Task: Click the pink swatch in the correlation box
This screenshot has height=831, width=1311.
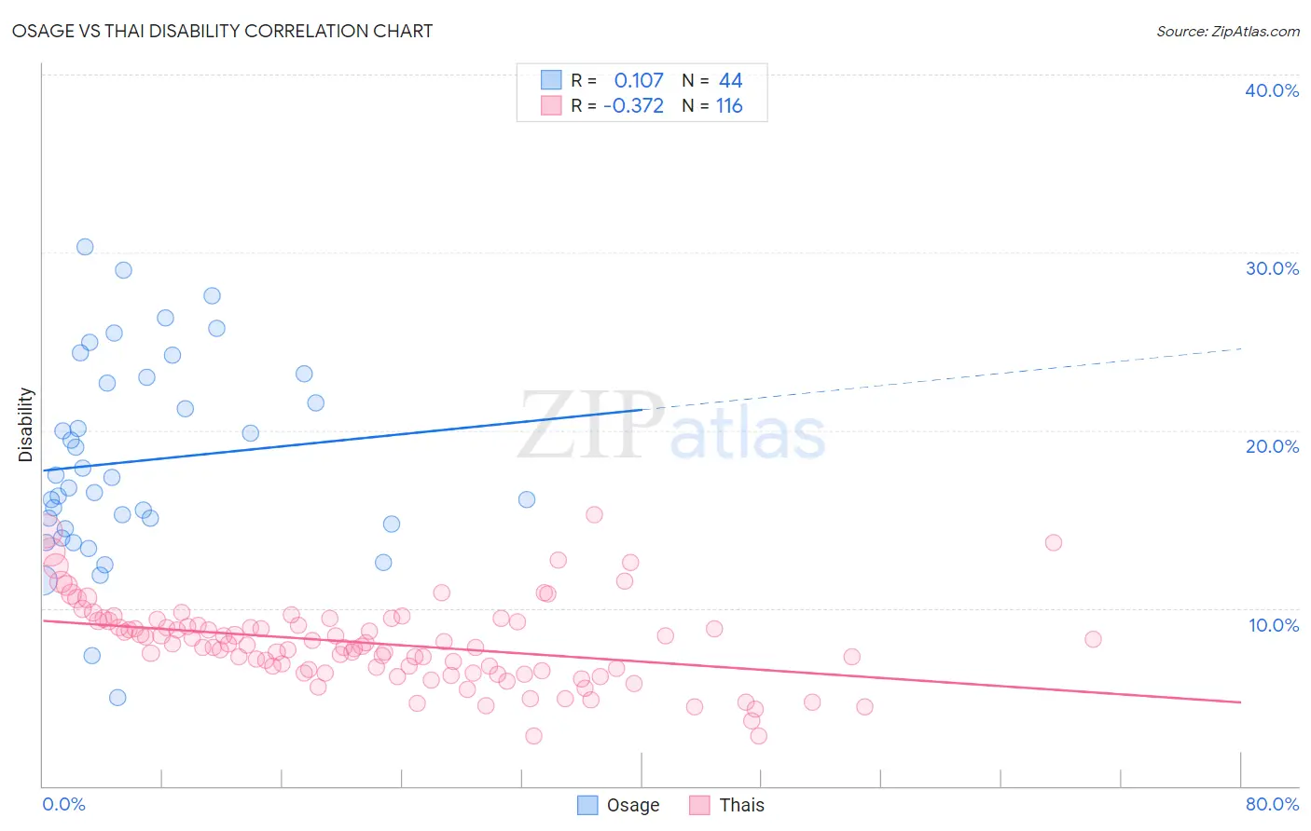Action: click(551, 105)
